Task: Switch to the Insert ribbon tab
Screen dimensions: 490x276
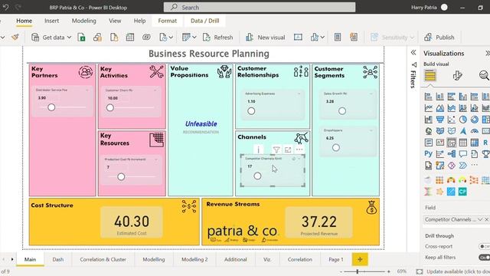Action: pyautogui.click(x=51, y=21)
